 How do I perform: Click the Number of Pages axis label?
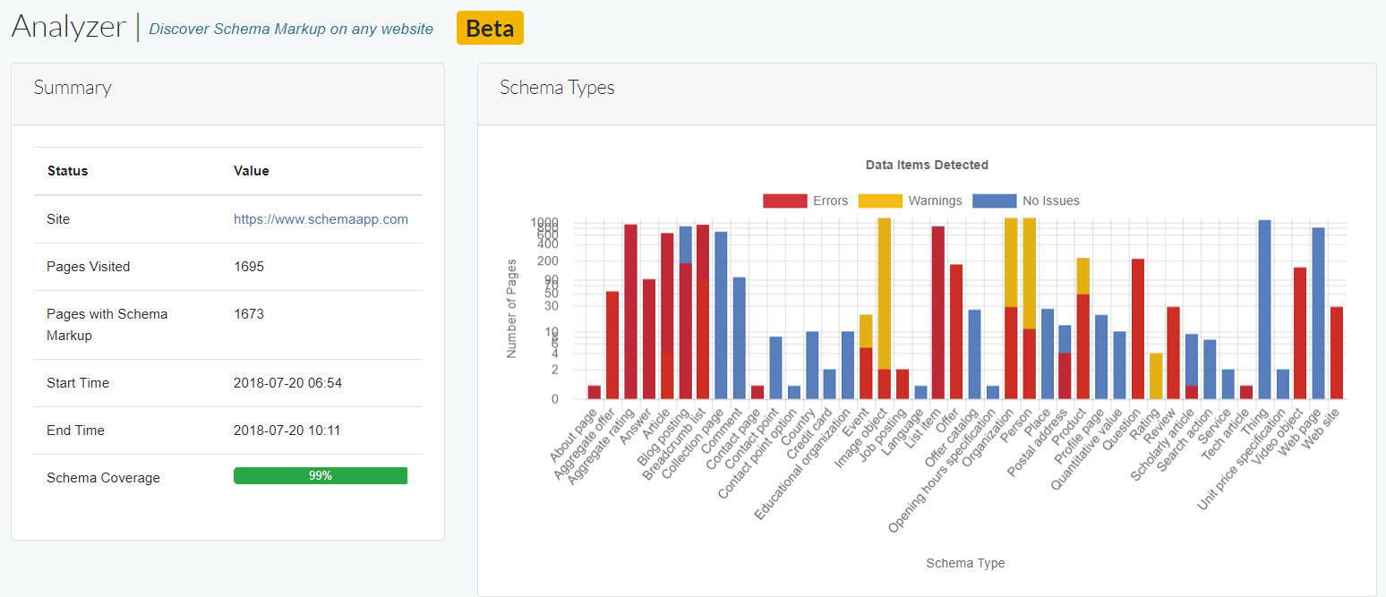pyautogui.click(x=512, y=309)
